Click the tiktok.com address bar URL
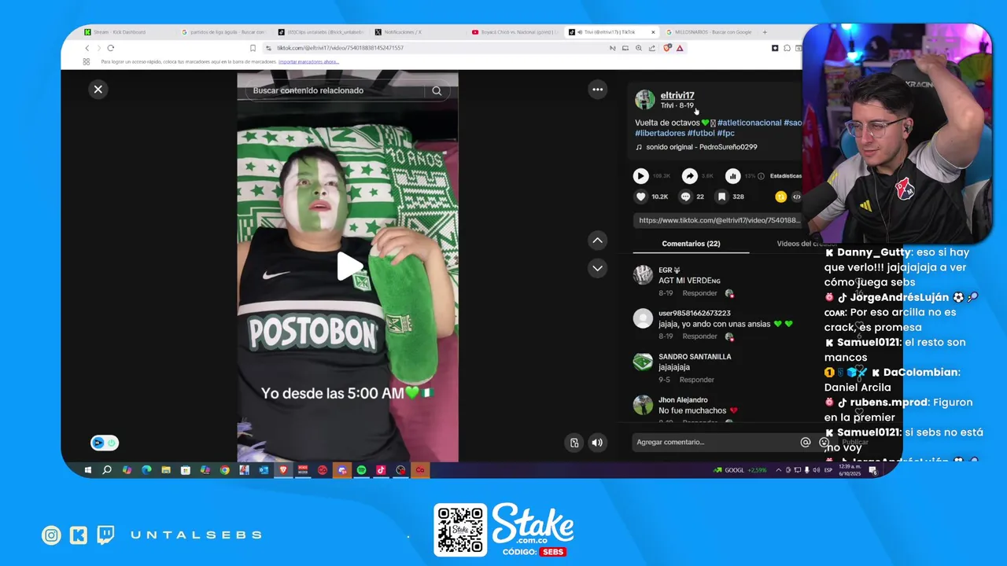 (x=340, y=48)
